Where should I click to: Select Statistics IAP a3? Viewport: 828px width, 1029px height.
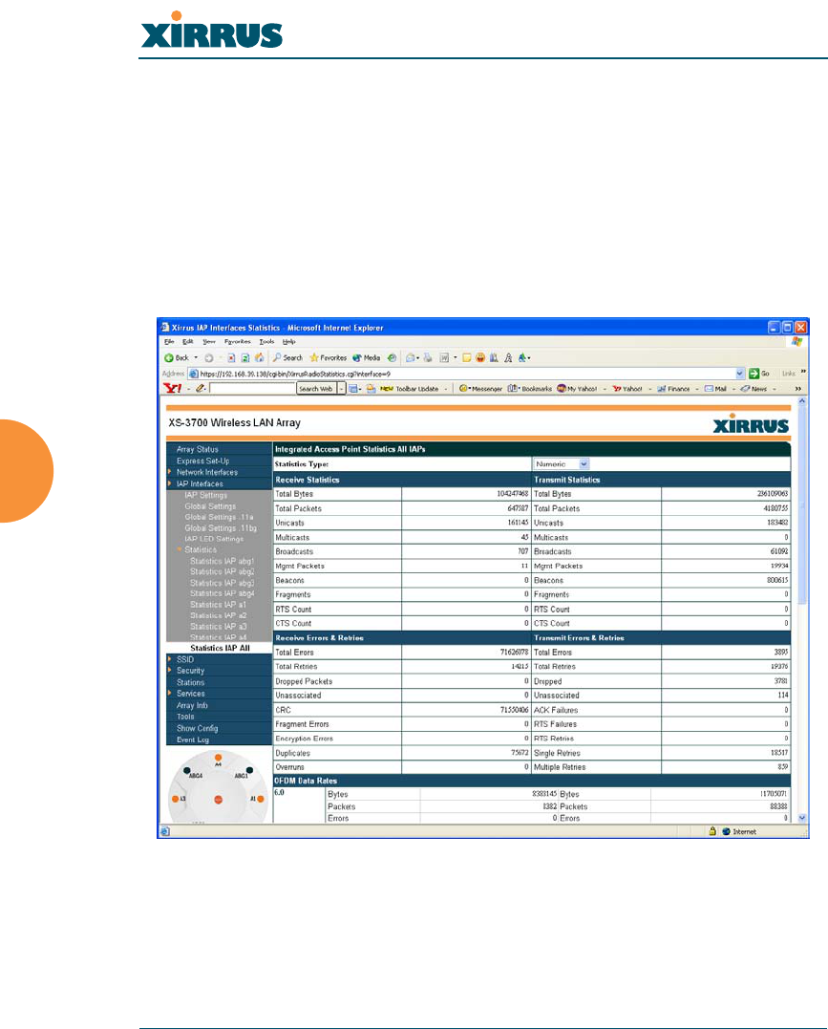(219, 626)
